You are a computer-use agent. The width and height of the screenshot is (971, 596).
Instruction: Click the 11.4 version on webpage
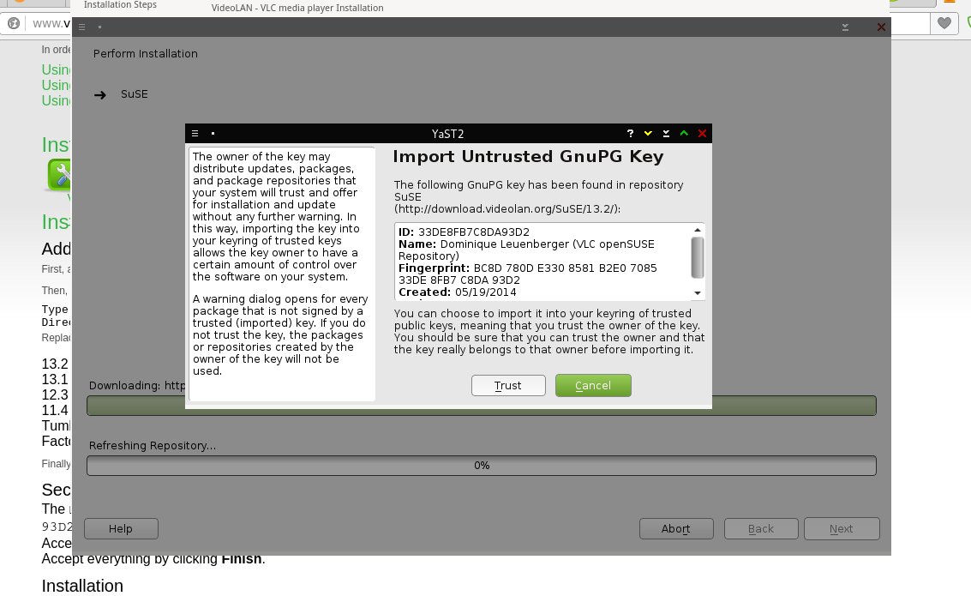point(55,410)
